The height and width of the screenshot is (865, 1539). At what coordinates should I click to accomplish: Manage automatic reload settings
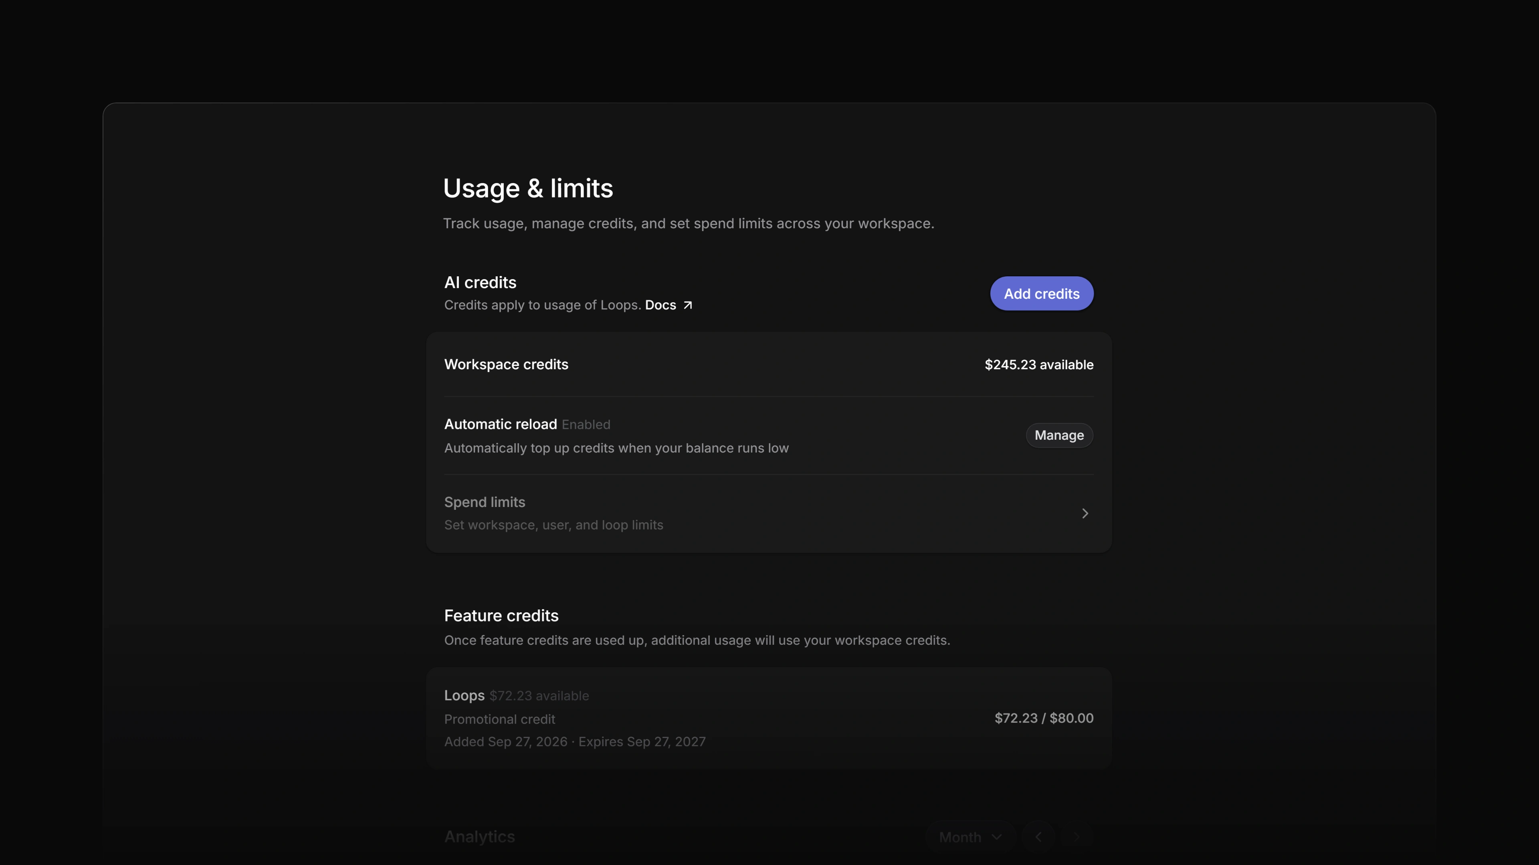(x=1059, y=435)
